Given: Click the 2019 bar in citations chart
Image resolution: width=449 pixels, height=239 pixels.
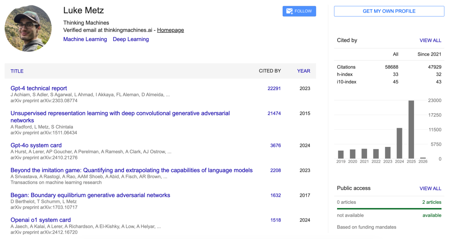Looking at the screenshot, I should pyautogui.click(x=341, y=154).
